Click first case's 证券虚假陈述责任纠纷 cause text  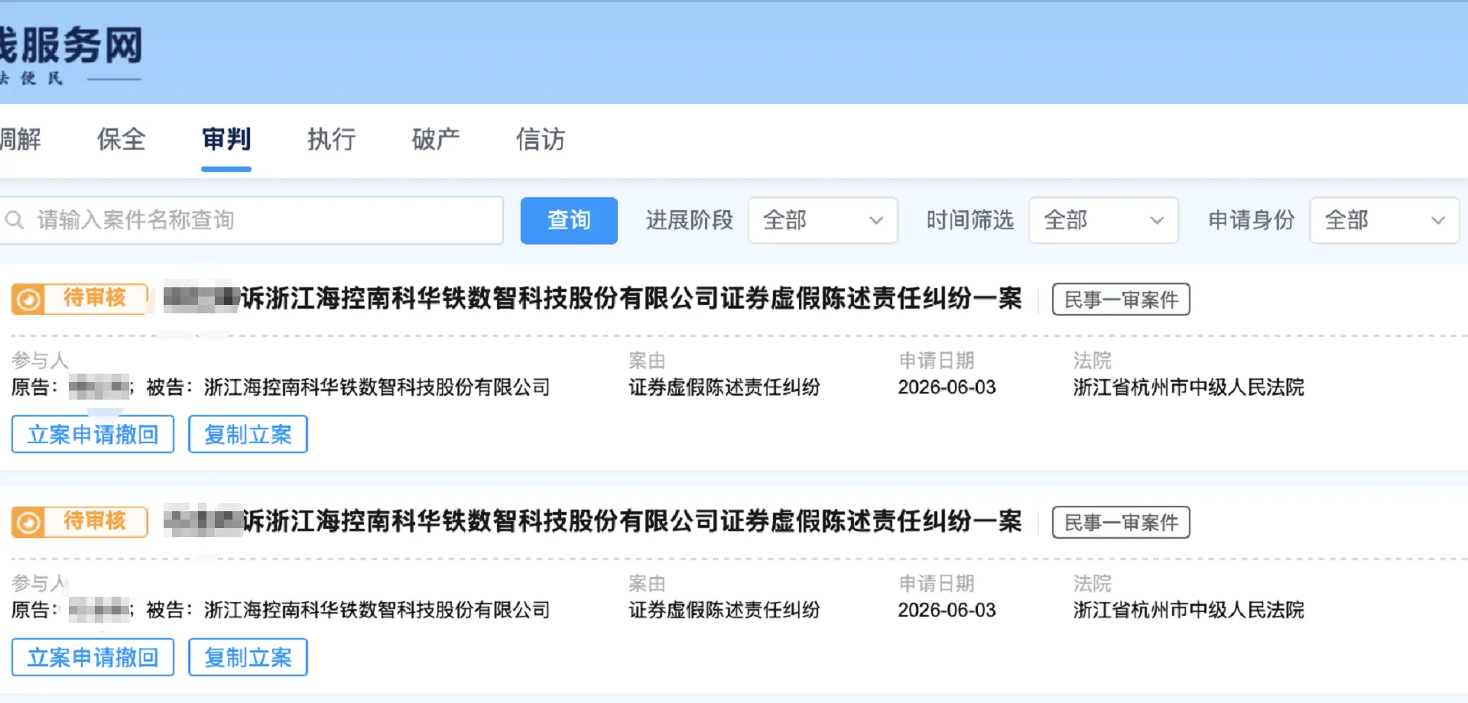point(724,387)
